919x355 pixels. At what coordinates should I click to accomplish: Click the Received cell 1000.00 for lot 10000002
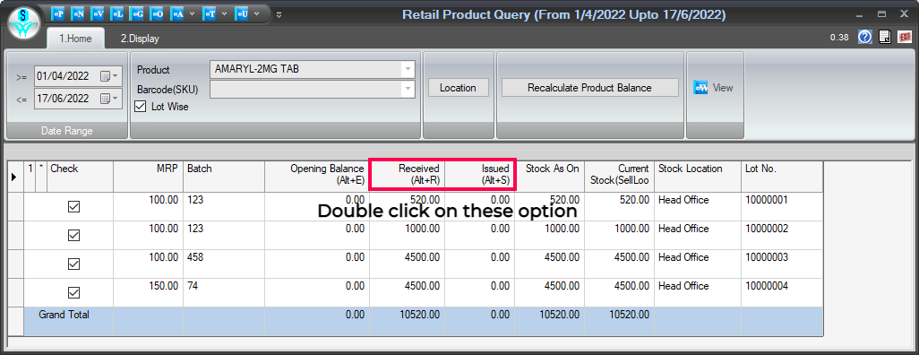(x=408, y=235)
